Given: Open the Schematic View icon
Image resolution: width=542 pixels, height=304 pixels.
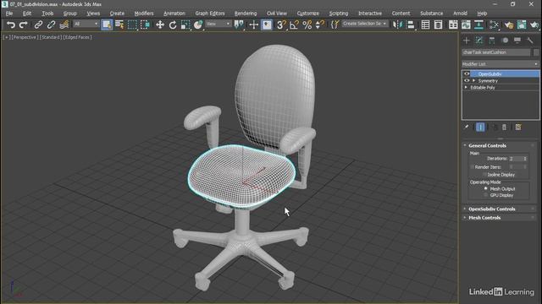Looking at the screenshot, I should click(x=478, y=24).
